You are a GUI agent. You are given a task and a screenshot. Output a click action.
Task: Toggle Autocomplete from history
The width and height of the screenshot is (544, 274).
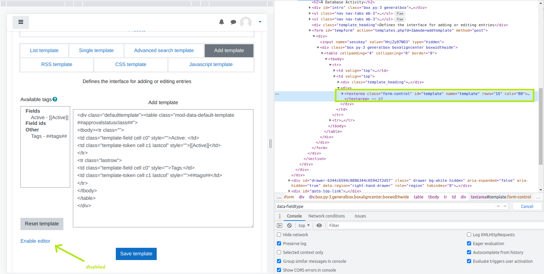click(x=469, y=252)
